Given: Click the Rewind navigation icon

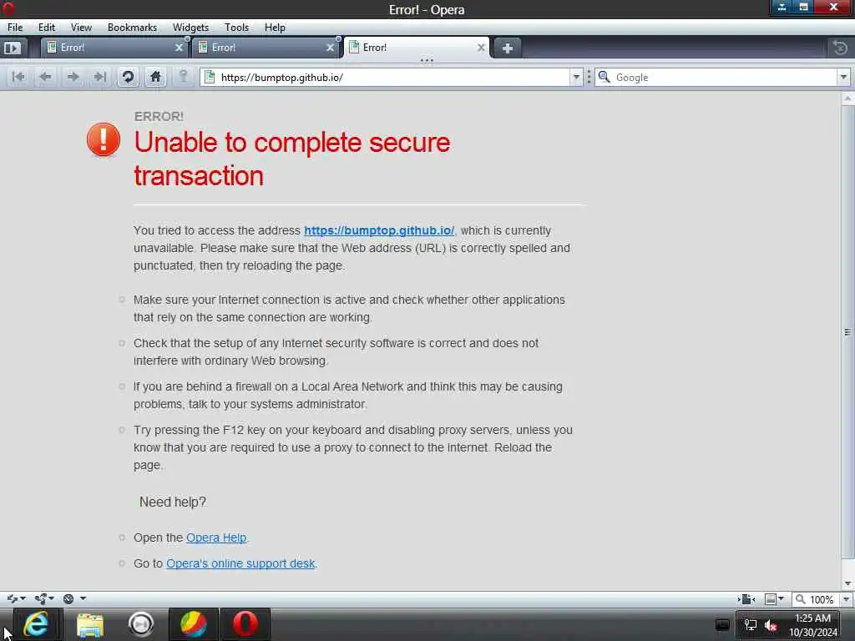Looking at the screenshot, I should 18,77.
